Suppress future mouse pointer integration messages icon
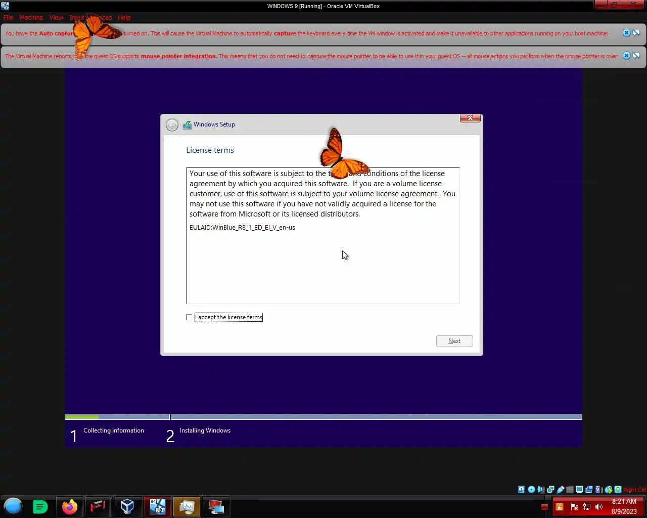647x518 pixels. click(x=636, y=56)
